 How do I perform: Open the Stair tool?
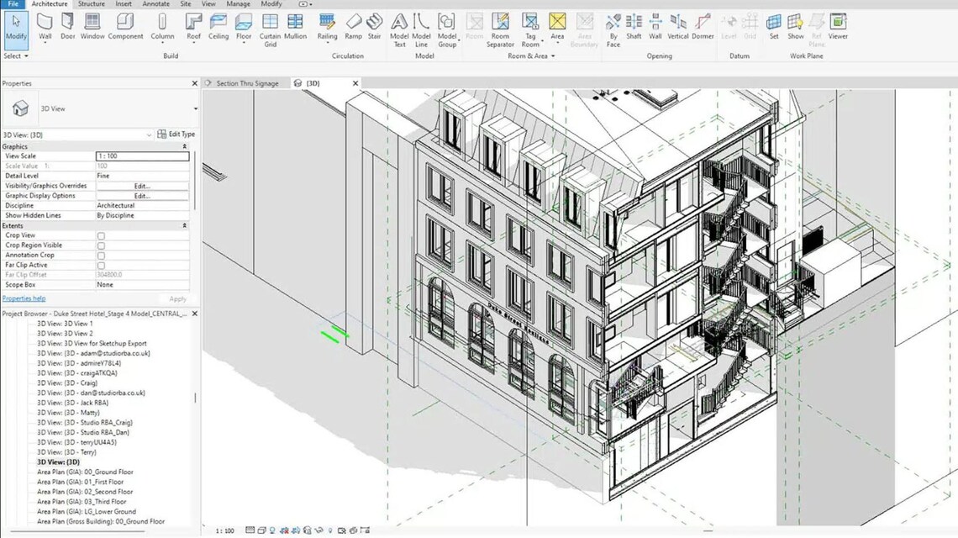[375, 25]
